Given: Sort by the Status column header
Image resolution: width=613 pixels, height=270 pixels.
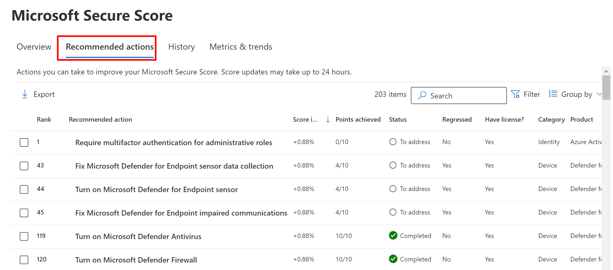Looking at the screenshot, I should coord(397,120).
